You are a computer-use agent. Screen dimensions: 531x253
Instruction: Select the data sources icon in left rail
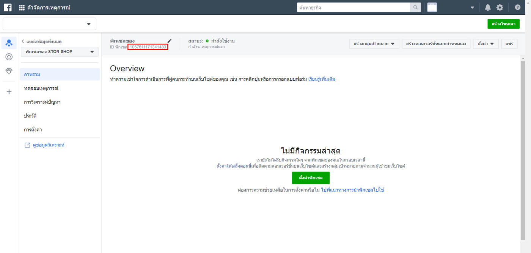click(9, 43)
